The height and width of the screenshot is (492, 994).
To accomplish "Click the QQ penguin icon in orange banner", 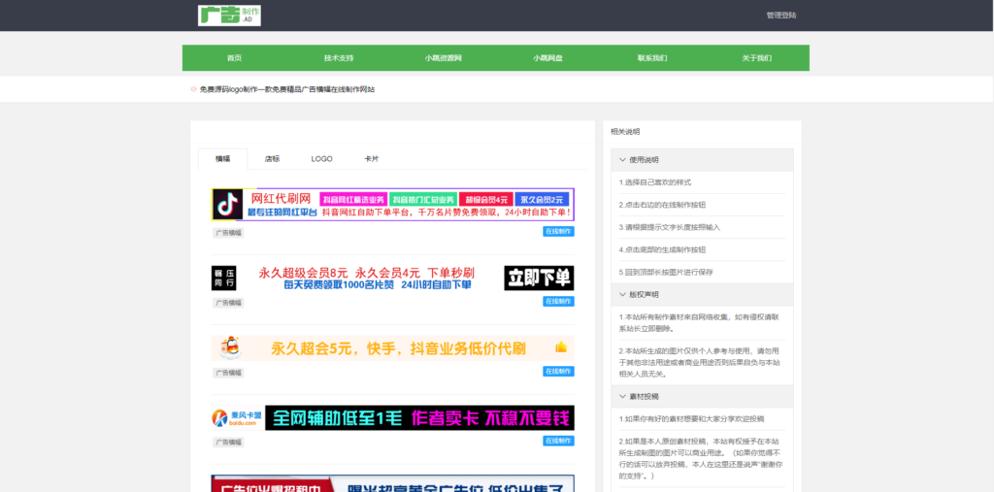I will click(229, 346).
